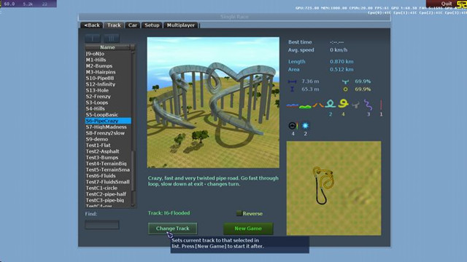The width and height of the screenshot is (467, 262).
Task: Click the blue star rating icon
Action: 305,126
